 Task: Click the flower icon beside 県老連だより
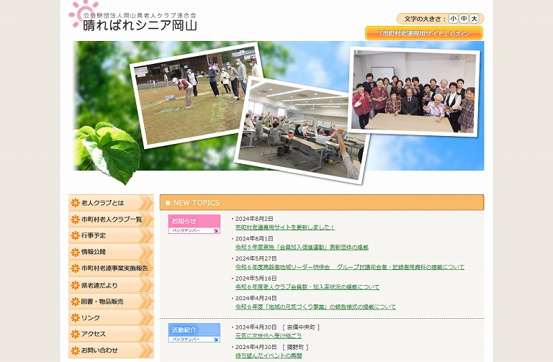[x=75, y=285]
